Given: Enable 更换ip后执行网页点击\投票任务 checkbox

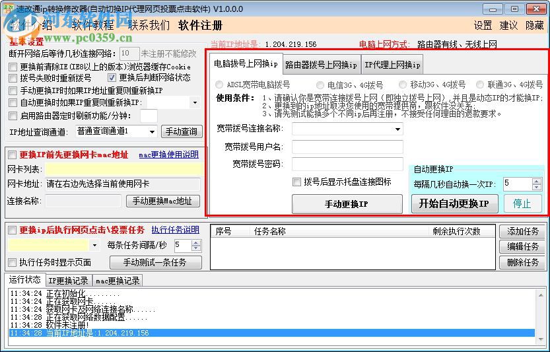Looking at the screenshot, I should (13, 230).
